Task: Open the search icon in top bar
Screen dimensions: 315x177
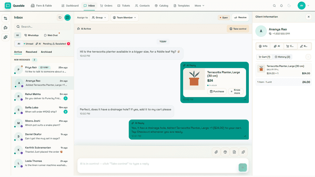Action: coord(274,6)
